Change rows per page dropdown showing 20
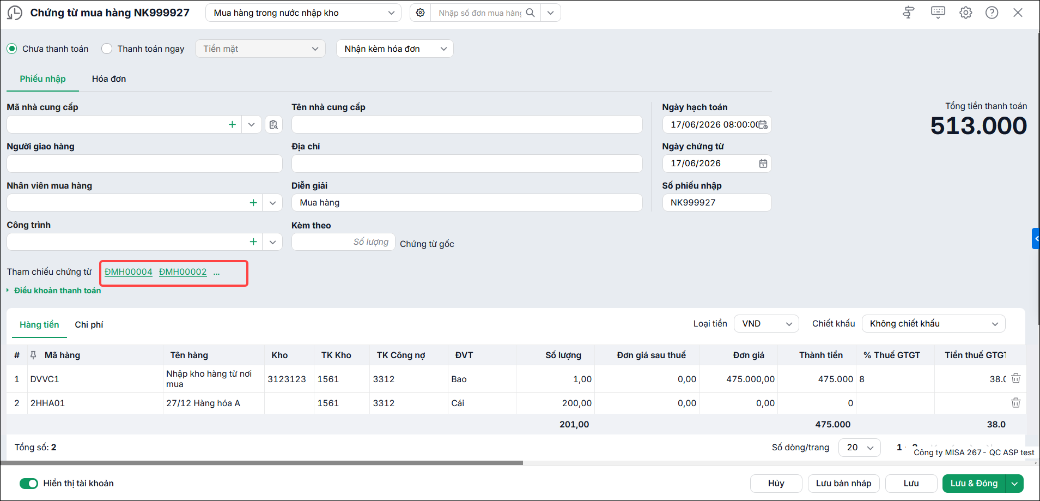Screen dimensions: 1040x501 (x=860, y=448)
